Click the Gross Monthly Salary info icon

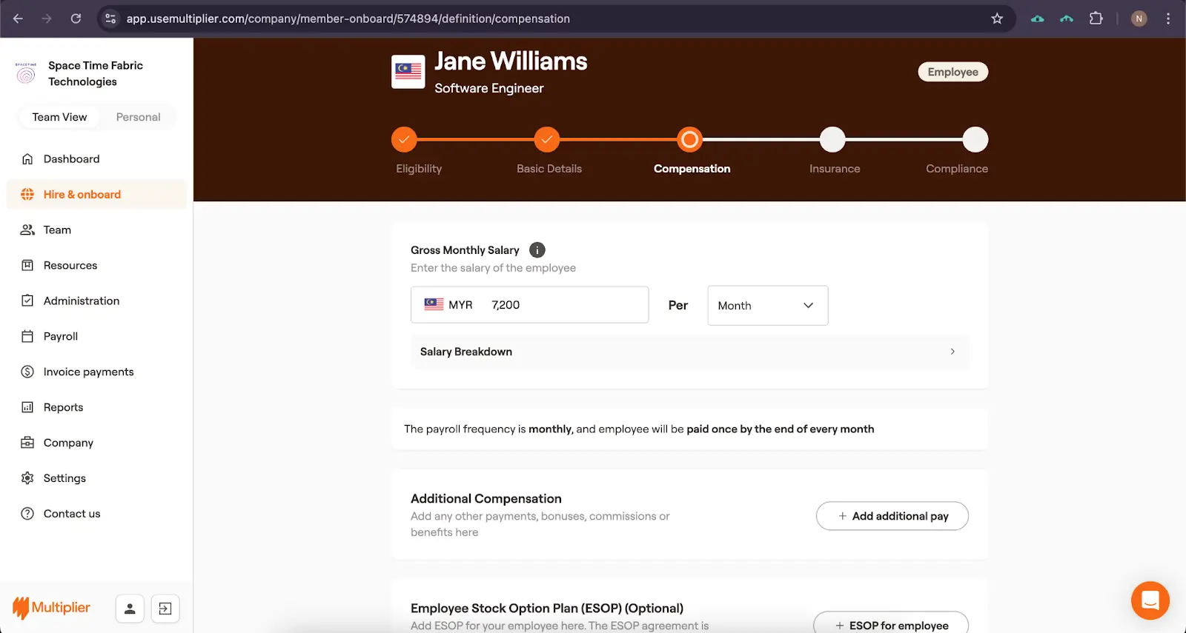[537, 250]
